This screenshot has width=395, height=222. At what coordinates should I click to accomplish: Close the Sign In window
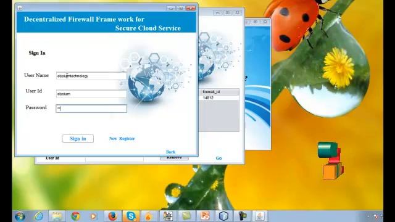[191, 8]
